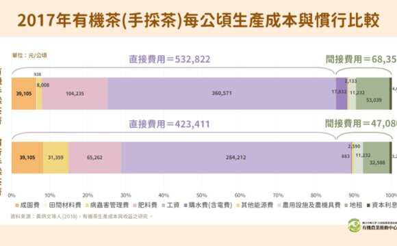This screenshot has height=246, width=397.
Task: Click the 農用設施及農機具費 legend label
Action: [311, 205]
